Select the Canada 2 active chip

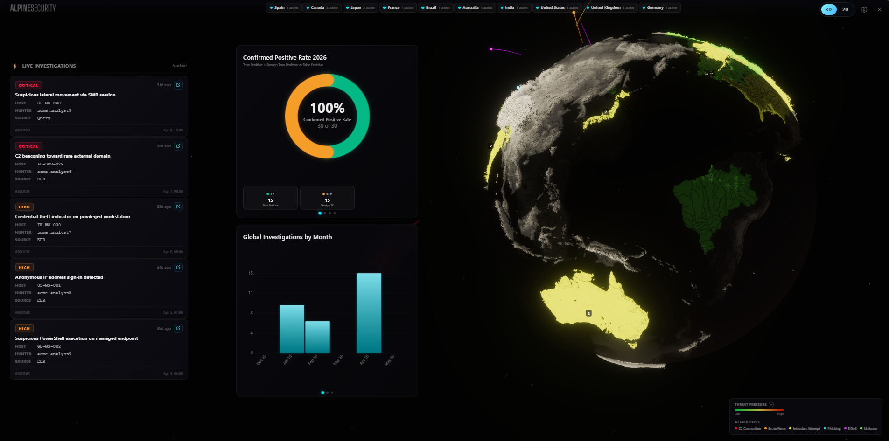(x=322, y=7)
